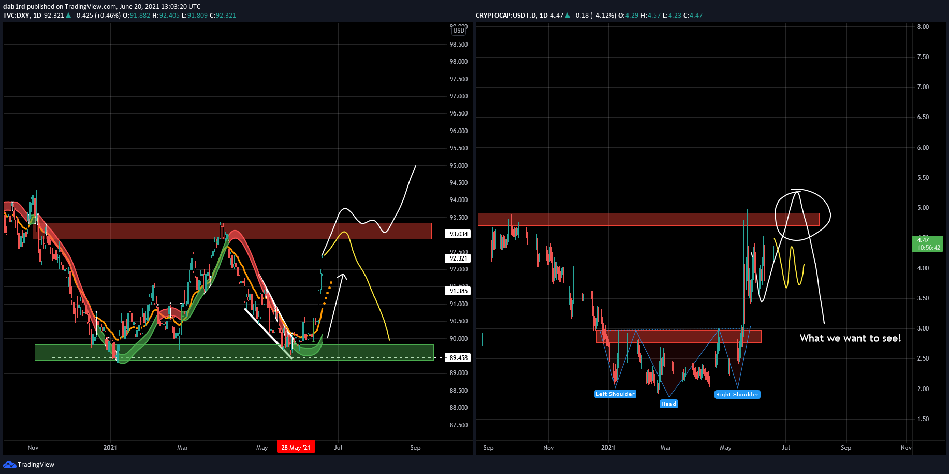This screenshot has height=474, width=949.
Task: Click the May label on USDT.D time axis
Action: [726, 448]
